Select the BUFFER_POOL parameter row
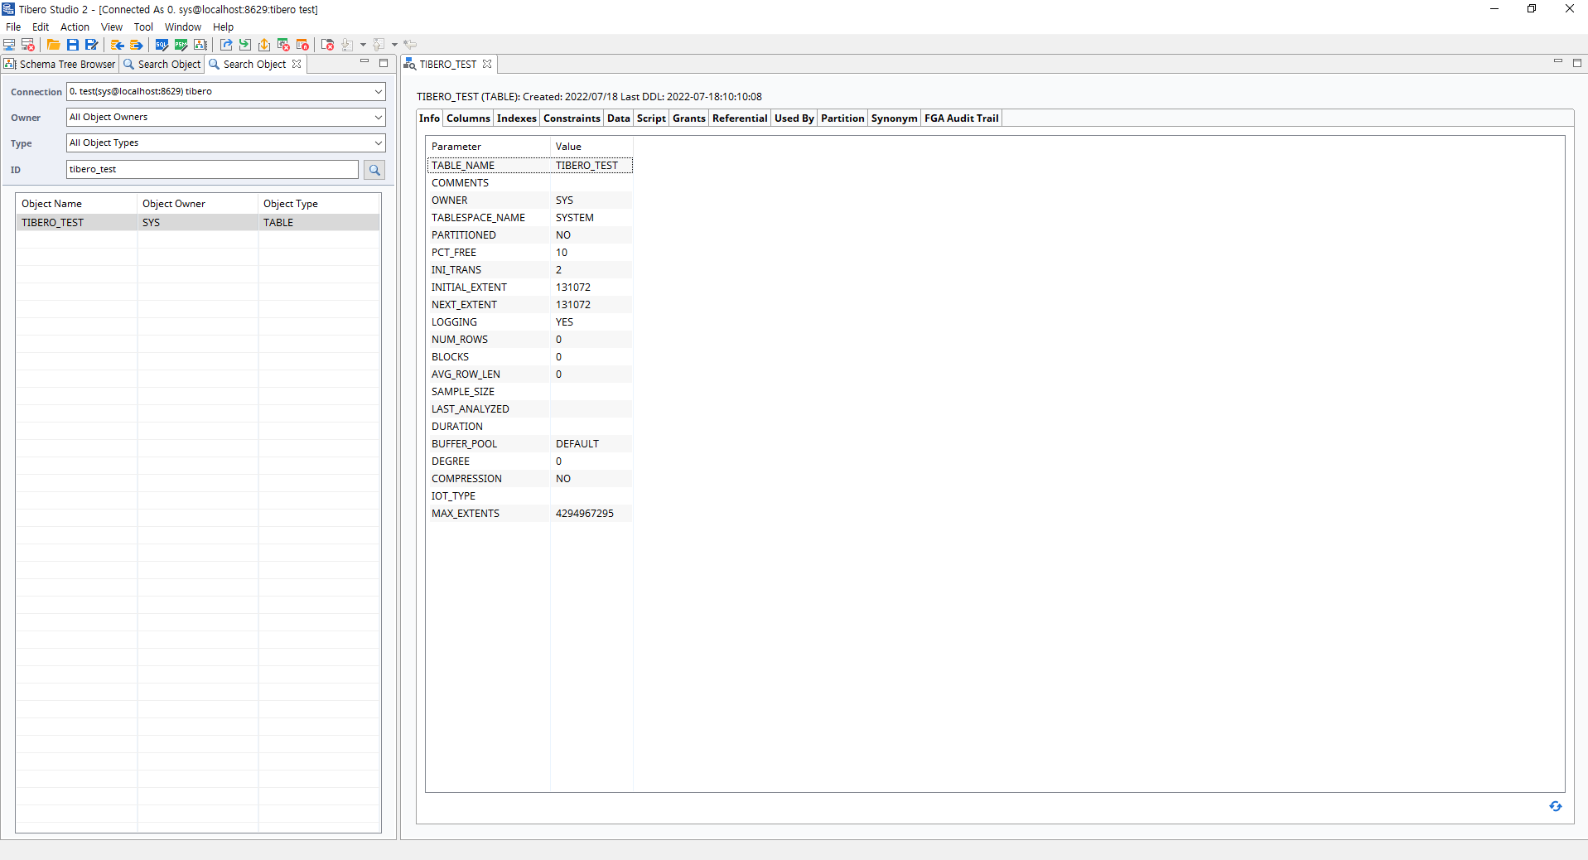1588x860 pixels. 530,444
